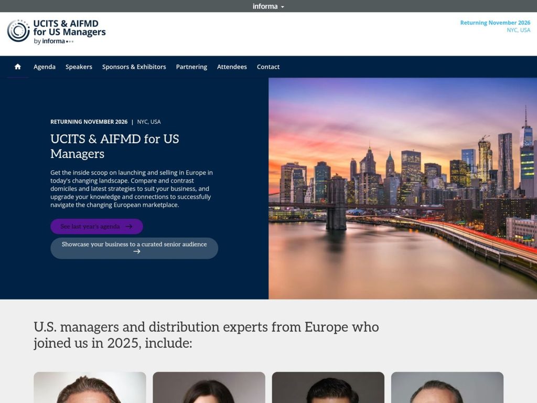The image size is (537, 403).
Task: Select Attendees from the navigation bar
Action: 232,67
